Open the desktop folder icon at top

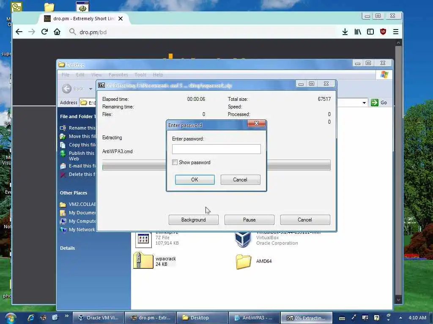click(x=49, y=7)
